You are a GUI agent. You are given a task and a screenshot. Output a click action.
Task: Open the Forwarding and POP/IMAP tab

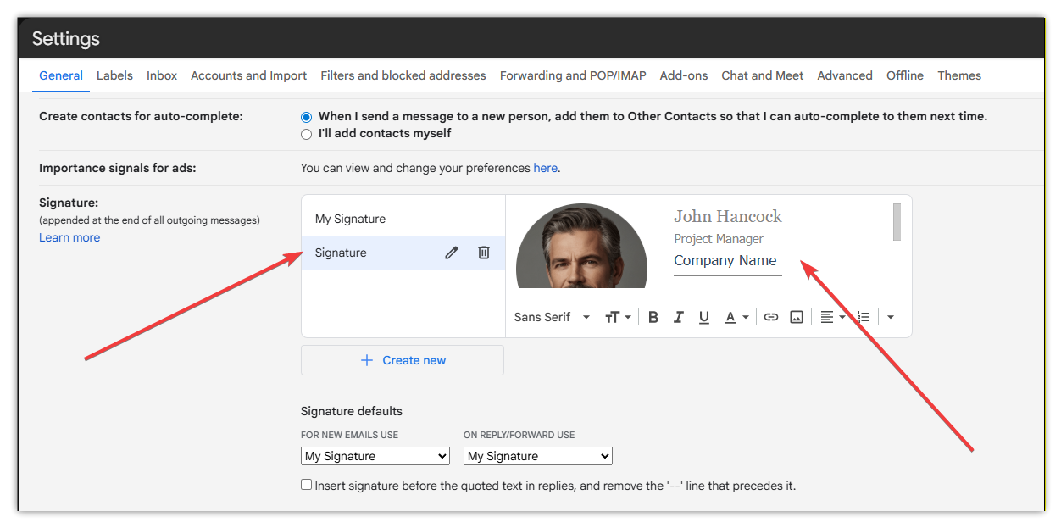573,75
